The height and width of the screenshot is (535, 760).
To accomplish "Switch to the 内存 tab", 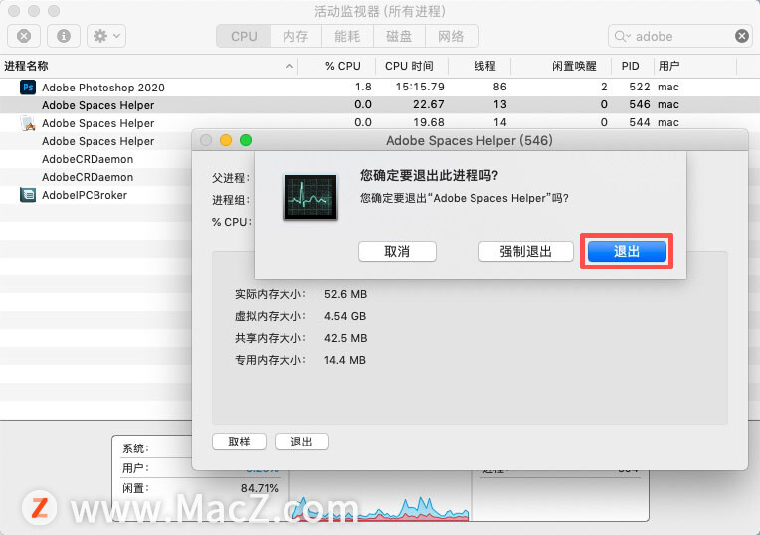I will [x=295, y=37].
